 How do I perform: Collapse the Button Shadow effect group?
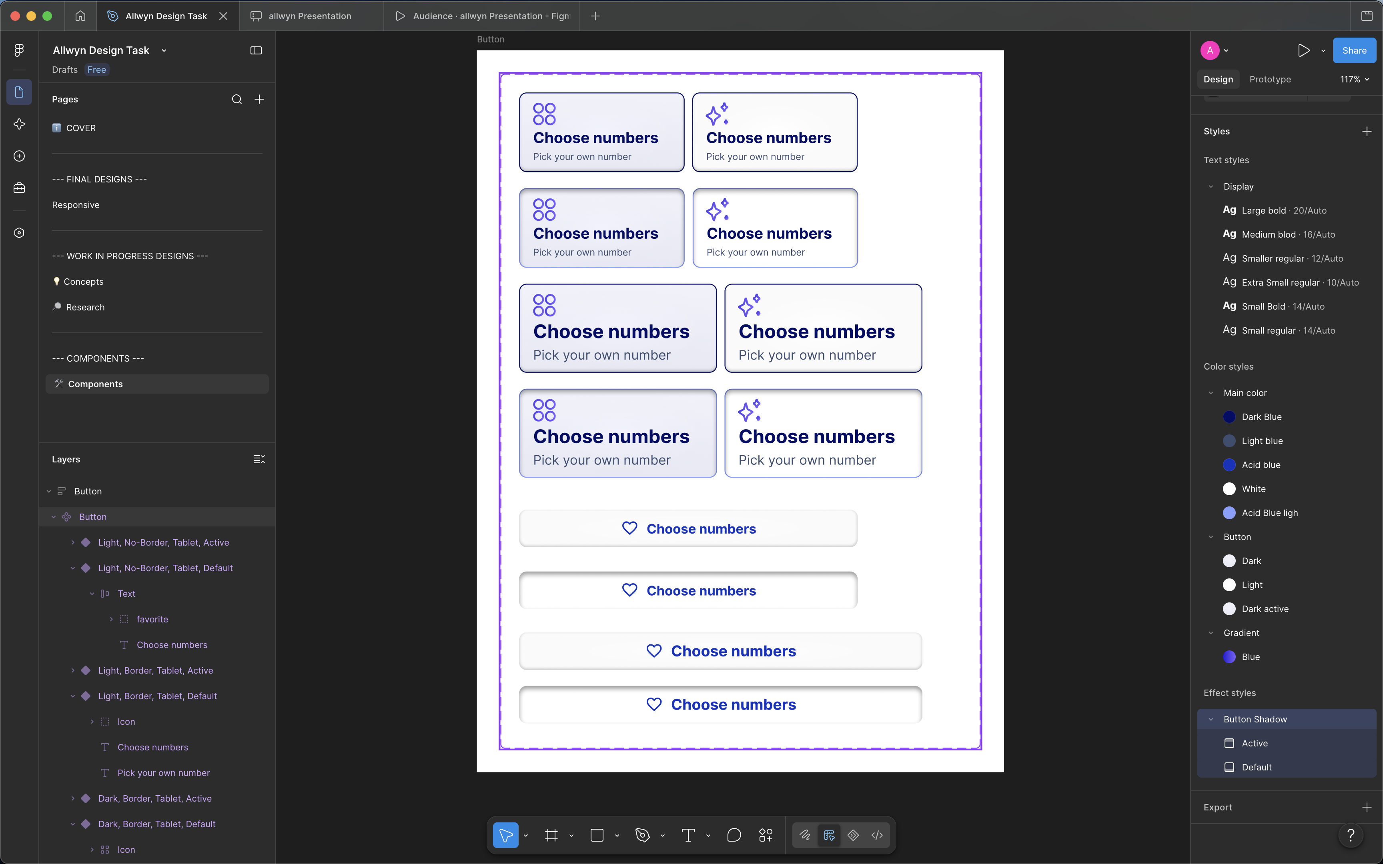pos(1211,720)
